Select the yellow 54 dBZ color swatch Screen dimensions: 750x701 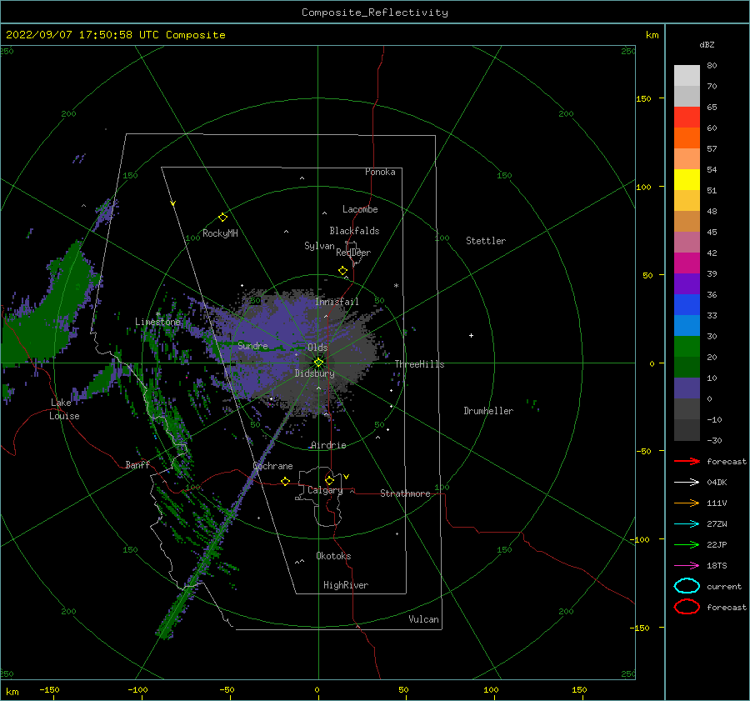point(687,180)
